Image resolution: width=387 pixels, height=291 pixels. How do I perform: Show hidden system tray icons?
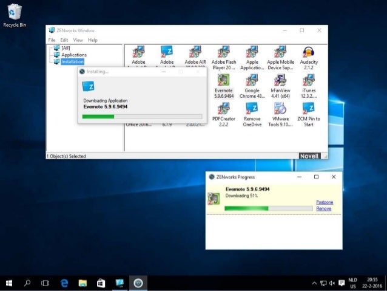[314, 283]
